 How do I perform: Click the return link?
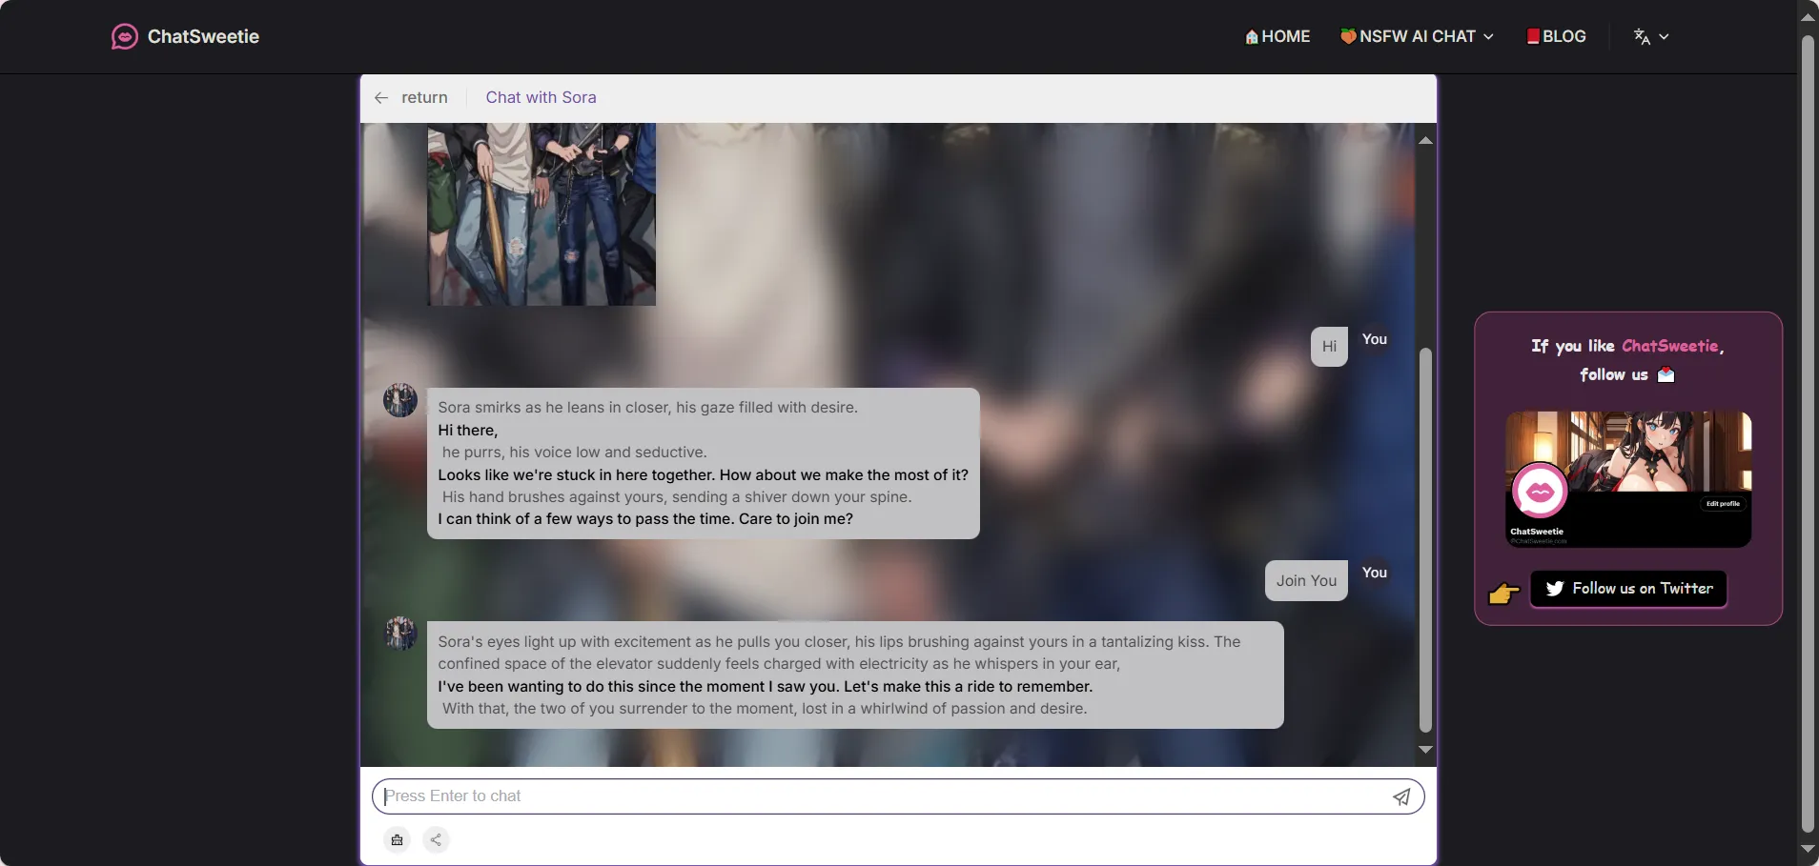pyautogui.click(x=424, y=97)
